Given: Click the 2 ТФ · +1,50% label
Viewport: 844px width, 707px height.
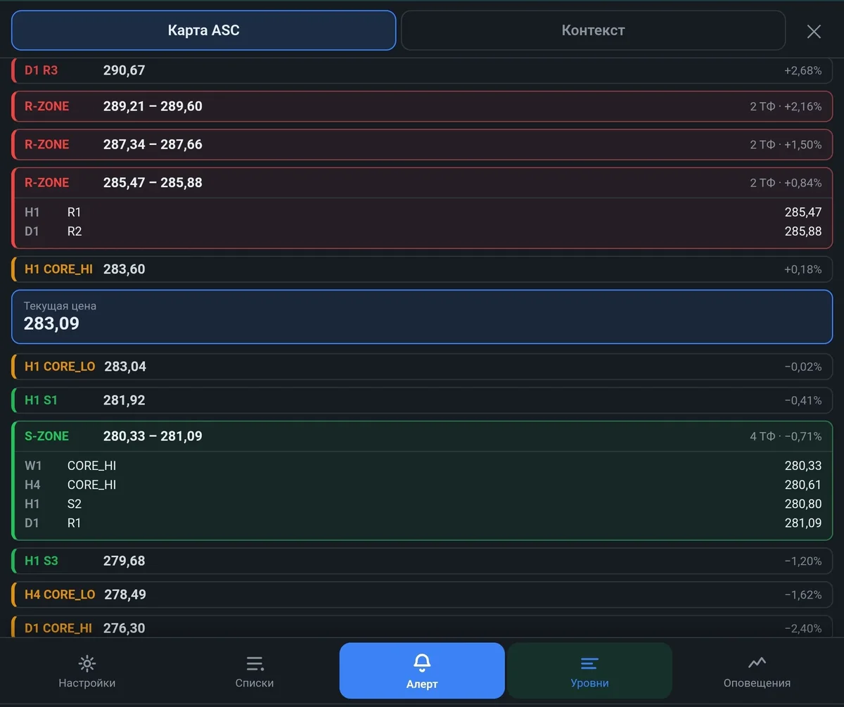Looking at the screenshot, I should (x=786, y=144).
